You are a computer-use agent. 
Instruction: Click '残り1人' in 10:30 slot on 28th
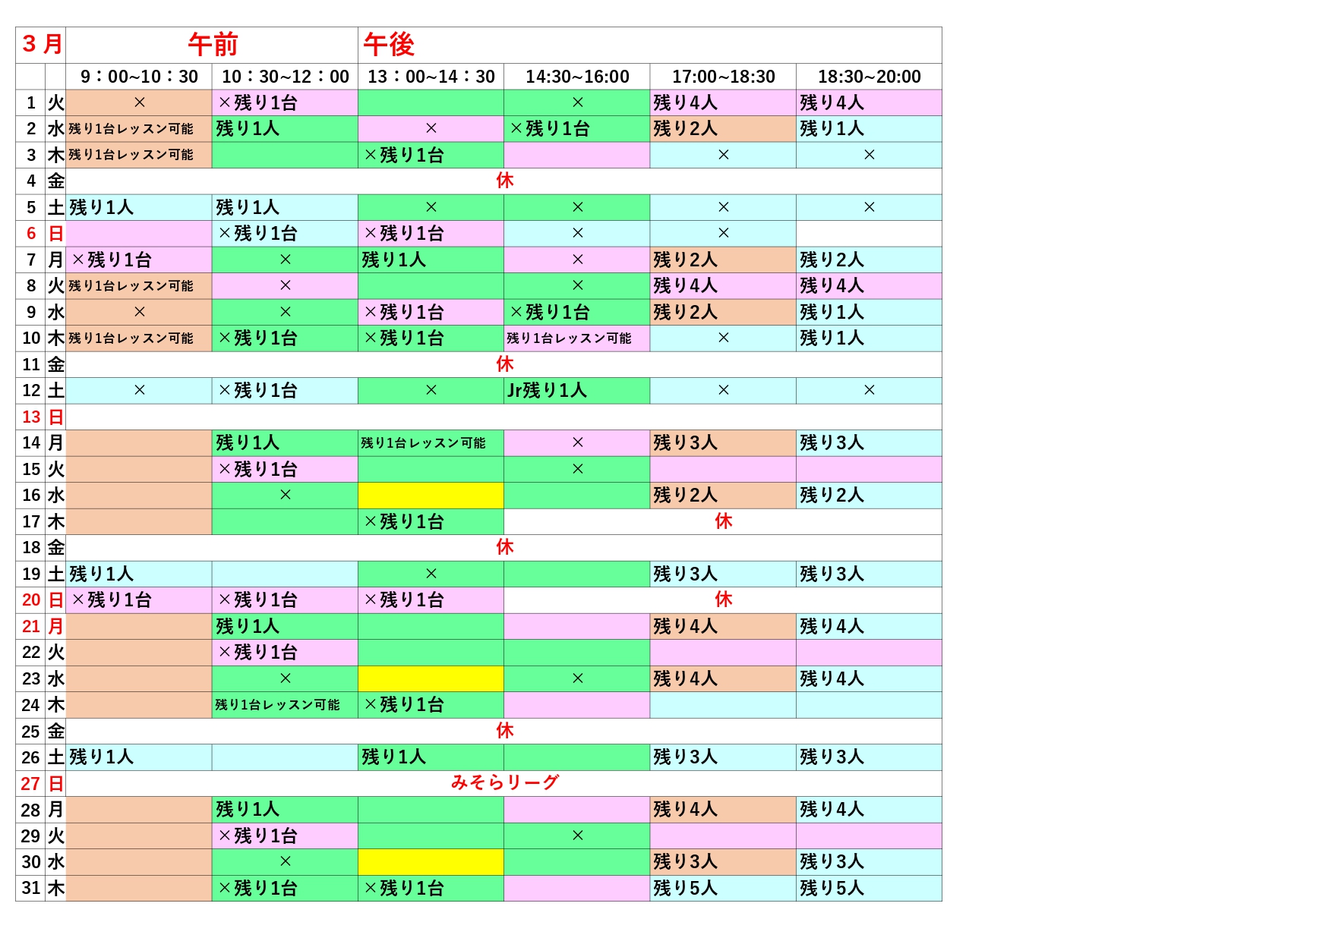coord(248,810)
